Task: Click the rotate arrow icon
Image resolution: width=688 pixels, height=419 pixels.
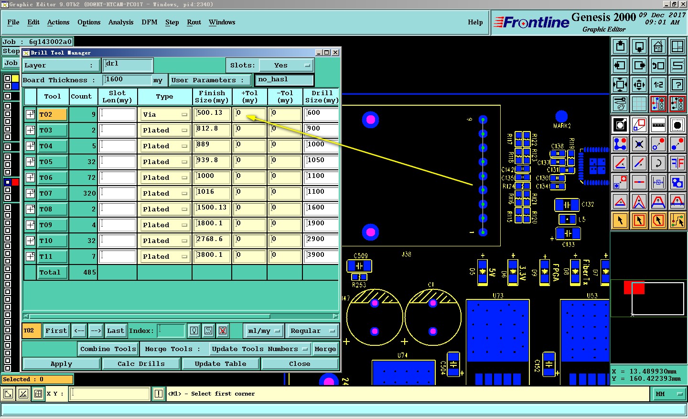Action: click(658, 163)
